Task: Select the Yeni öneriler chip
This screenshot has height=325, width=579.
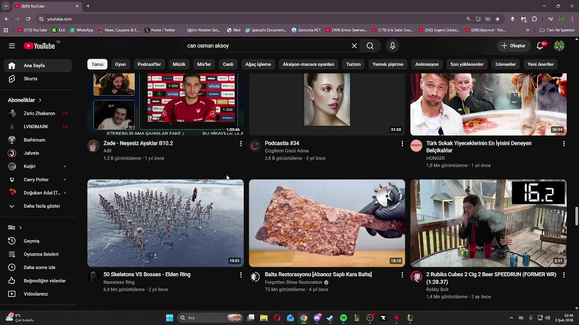Action: click(x=541, y=64)
